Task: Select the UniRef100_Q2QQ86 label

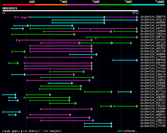Action: click(x=153, y=83)
